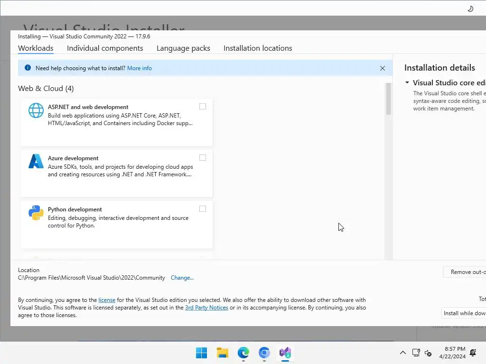Viewport: 486px width, 364px height.
Task: Select the Azure development title text
Action: (73, 158)
